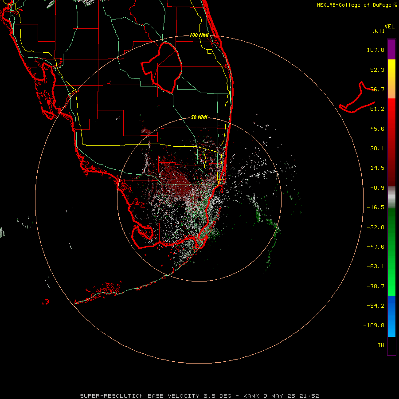399x399 pixels.
Task: Select the -16.5 velocity legend value
Action: coord(376,207)
